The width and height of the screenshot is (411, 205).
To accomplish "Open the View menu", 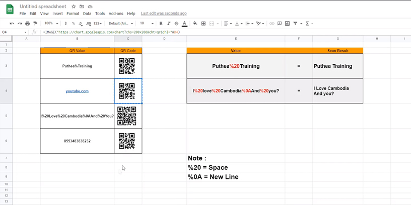I will [x=44, y=14].
